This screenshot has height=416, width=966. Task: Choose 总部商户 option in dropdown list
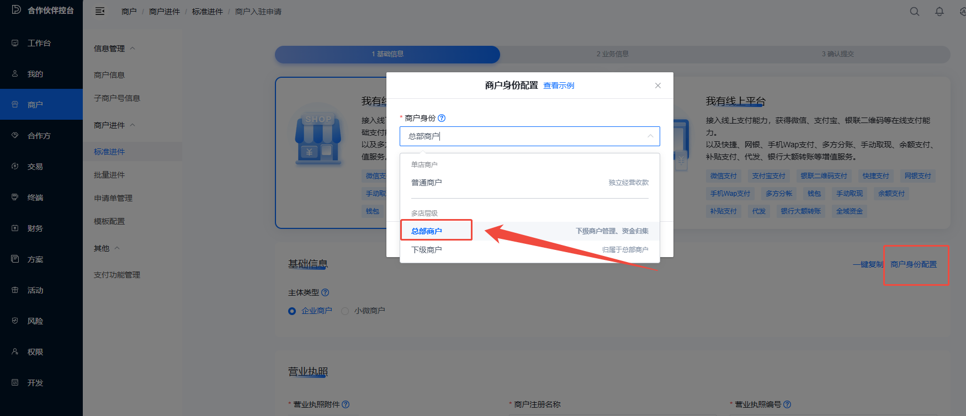point(427,231)
